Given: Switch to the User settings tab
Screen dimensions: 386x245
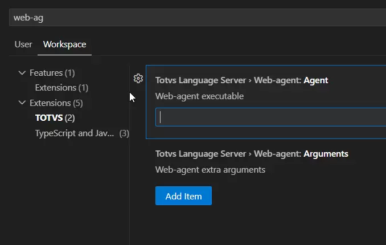Looking at the screenshot, I should click(x=23, y=44).
